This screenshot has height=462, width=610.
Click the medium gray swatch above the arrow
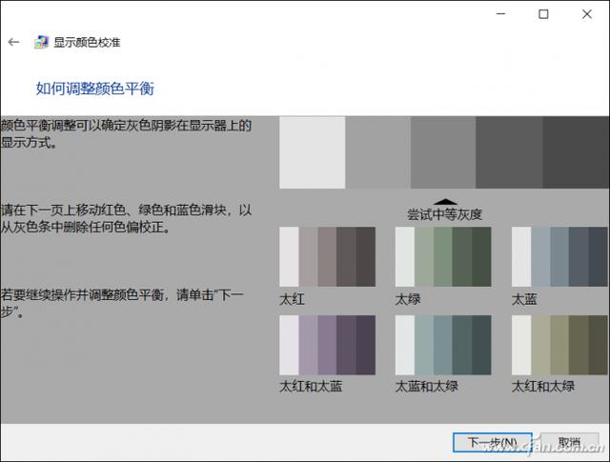[x=443, y=152]
